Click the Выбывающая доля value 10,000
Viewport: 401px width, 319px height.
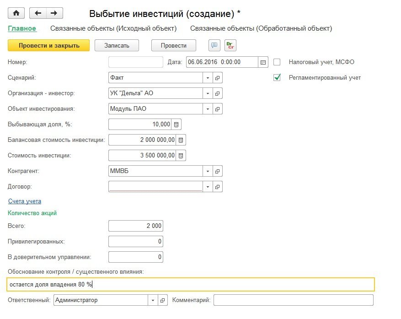click(140, 124)
